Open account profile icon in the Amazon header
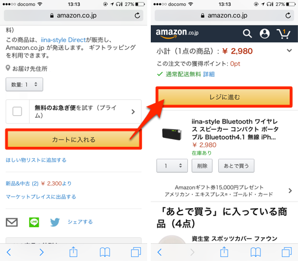The height and width of the screenshot is (261, 298). tap(265, 33)
